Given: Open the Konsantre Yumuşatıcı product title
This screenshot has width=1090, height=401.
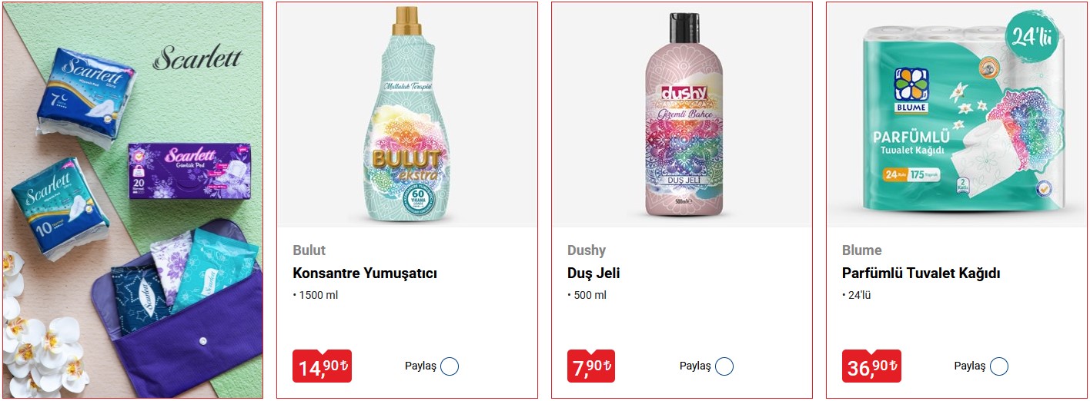Looking at the screenshot, I should [x=365, y=273].
